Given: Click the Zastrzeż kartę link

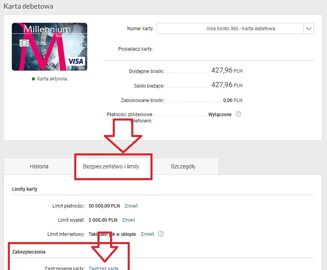Looking at the screenshot, I should [103, 268].
